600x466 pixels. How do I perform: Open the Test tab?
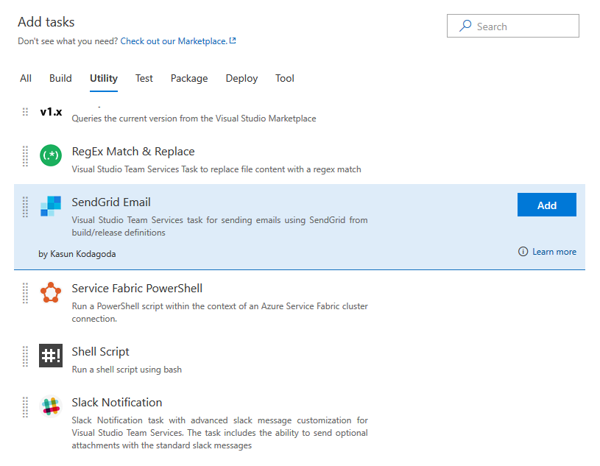(144, 79)
